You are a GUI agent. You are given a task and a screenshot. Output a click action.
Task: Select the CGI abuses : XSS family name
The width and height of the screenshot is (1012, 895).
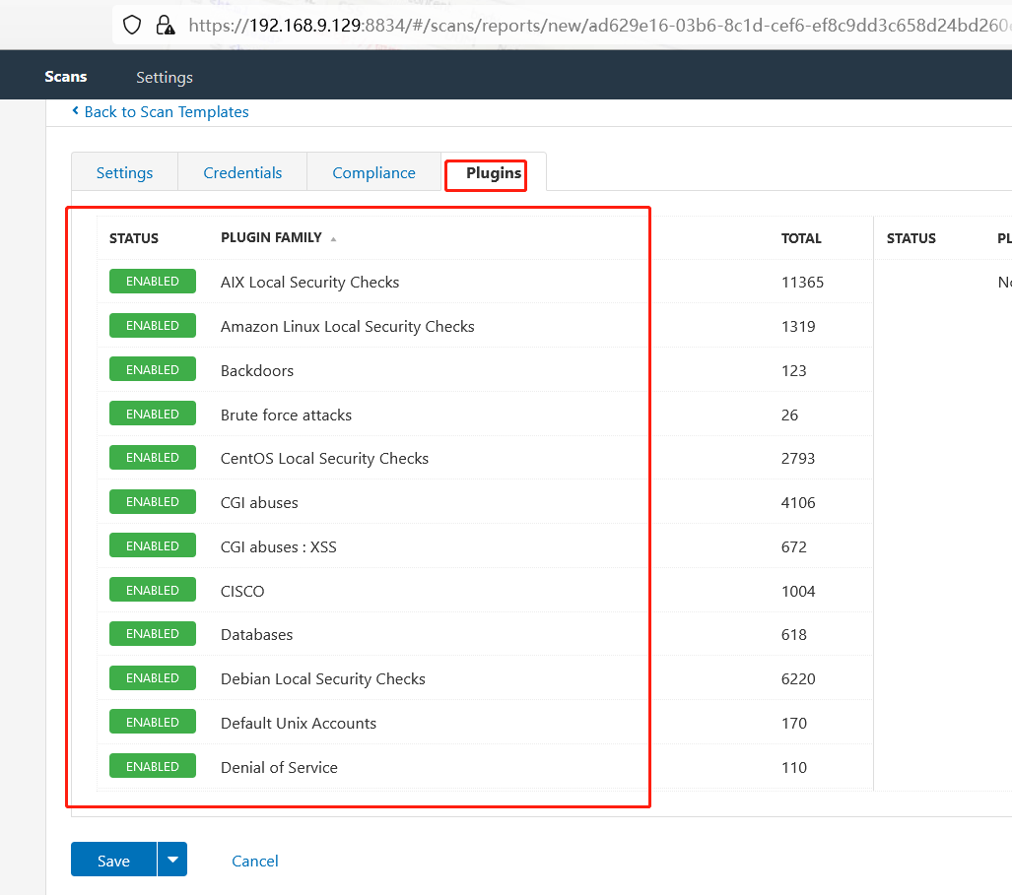click(x=279, y=547)
